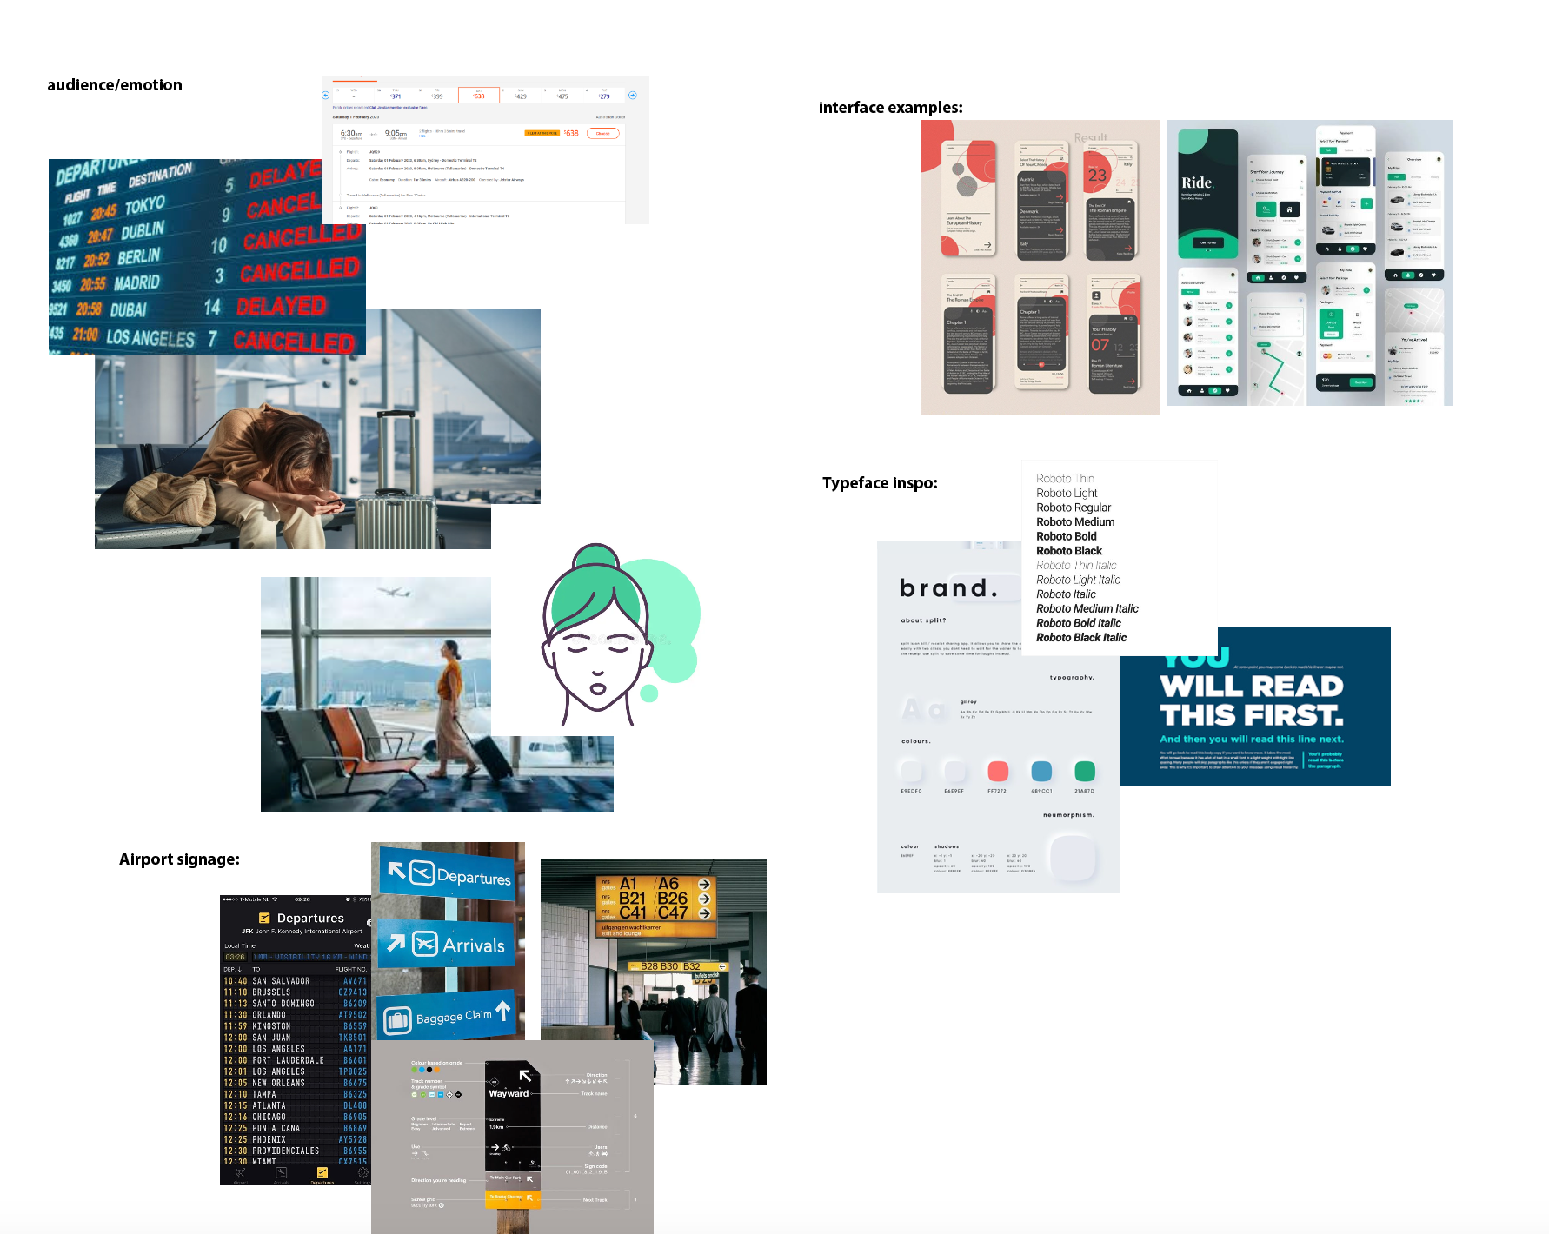Screen dimensions: 1549x1234
Task: Click the orange seats-left badge beside $638
Action: click(x=542, y=133)
